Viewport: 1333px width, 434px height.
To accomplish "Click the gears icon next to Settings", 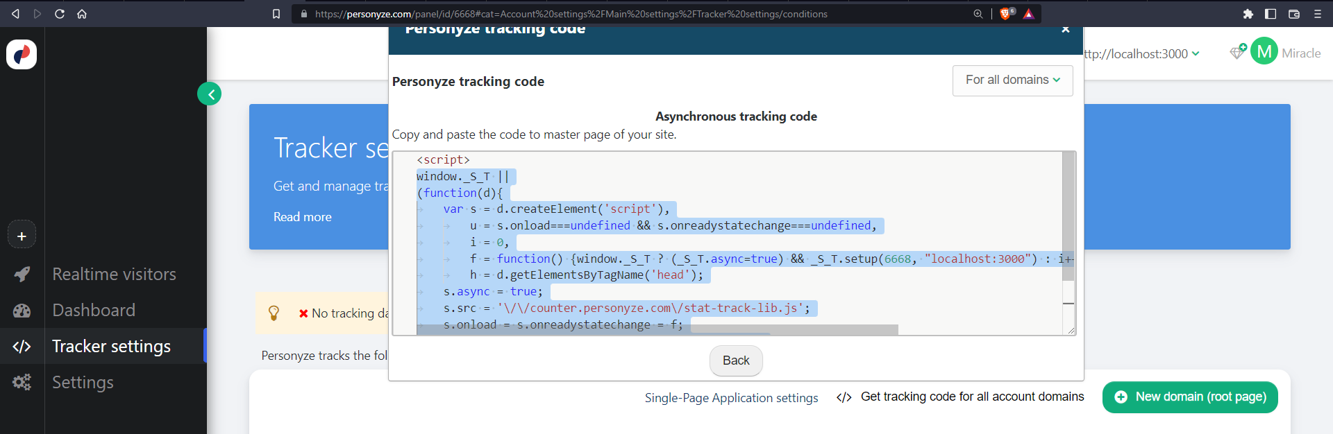I will tap(22, 383).
